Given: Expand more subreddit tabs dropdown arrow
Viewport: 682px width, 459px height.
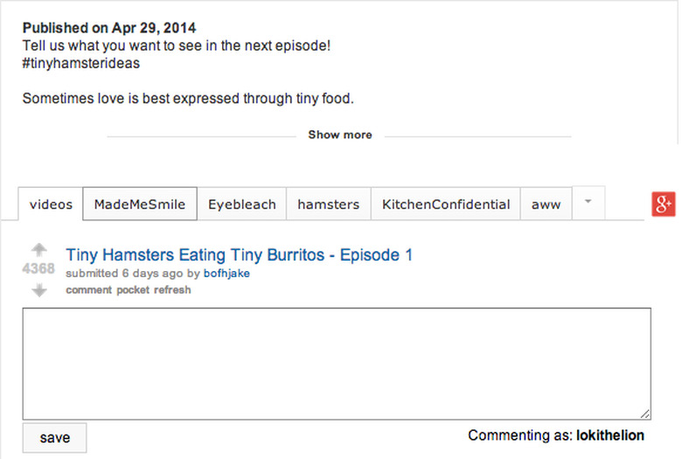Looking at the screenshot, I should click(588, 202).
